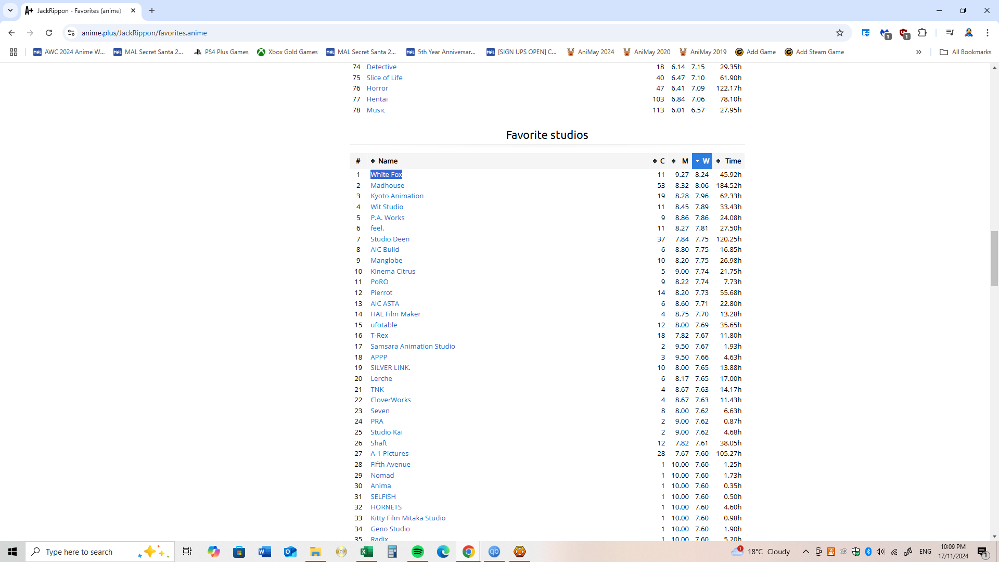Screen dimensions: 999x562
Task: Open the media control toolbar icon
Action: pyautogui.click(x=950, y=33)
